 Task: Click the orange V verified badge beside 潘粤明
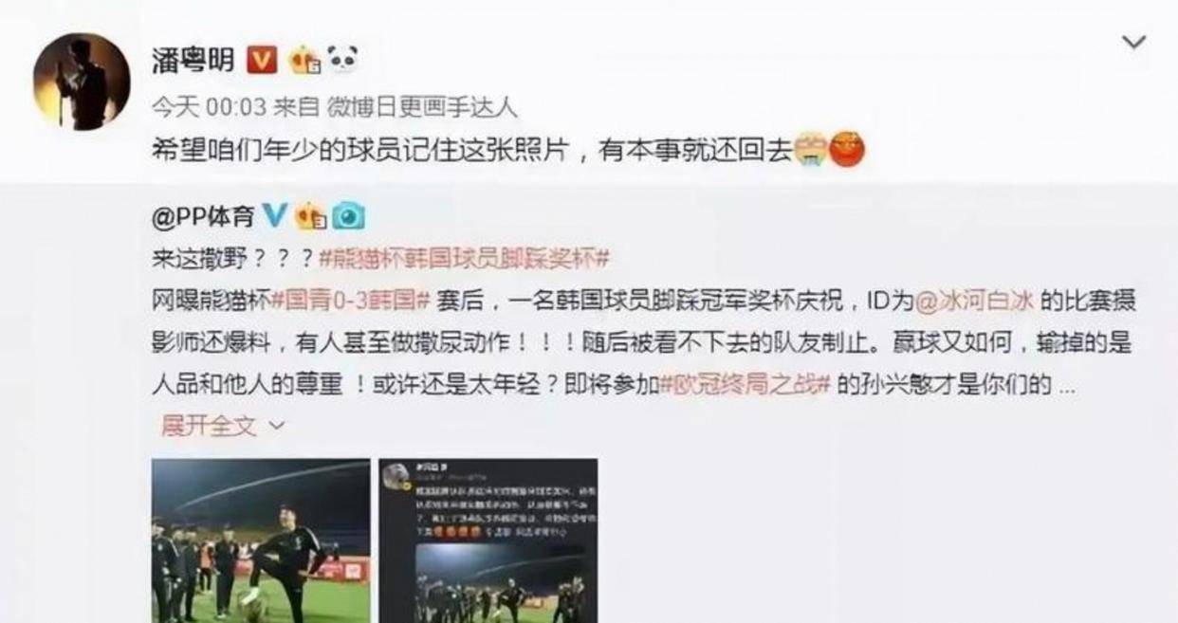(261, 61)
